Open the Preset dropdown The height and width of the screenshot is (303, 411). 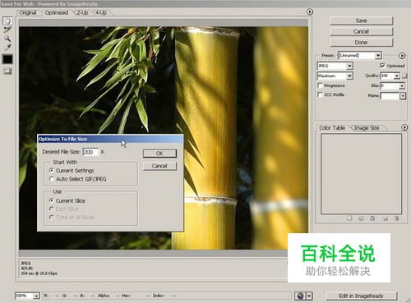click(378, 56)
